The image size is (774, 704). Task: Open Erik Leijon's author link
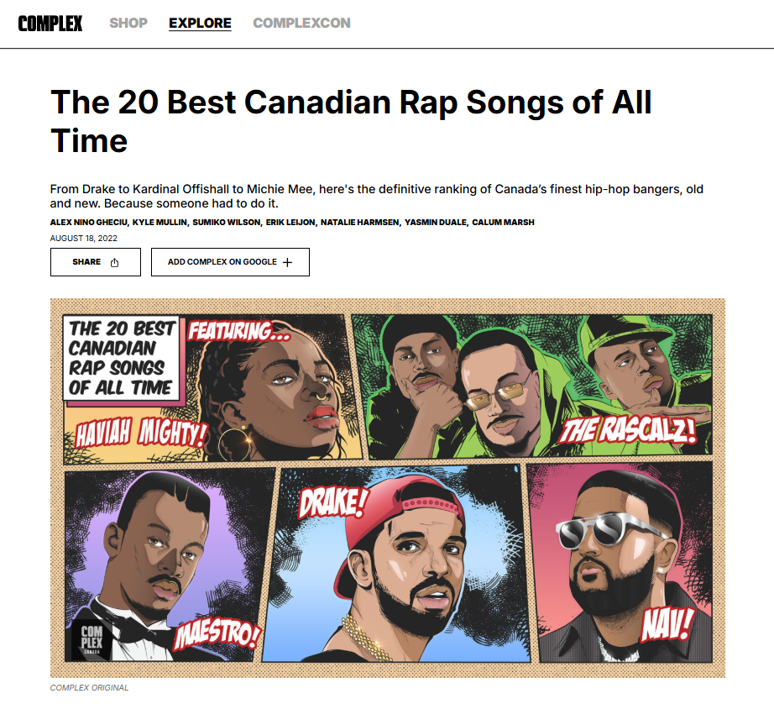point(290,223)
